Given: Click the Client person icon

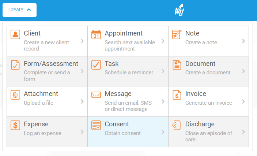Looking at the screenshot, I should tap(15, 35).
